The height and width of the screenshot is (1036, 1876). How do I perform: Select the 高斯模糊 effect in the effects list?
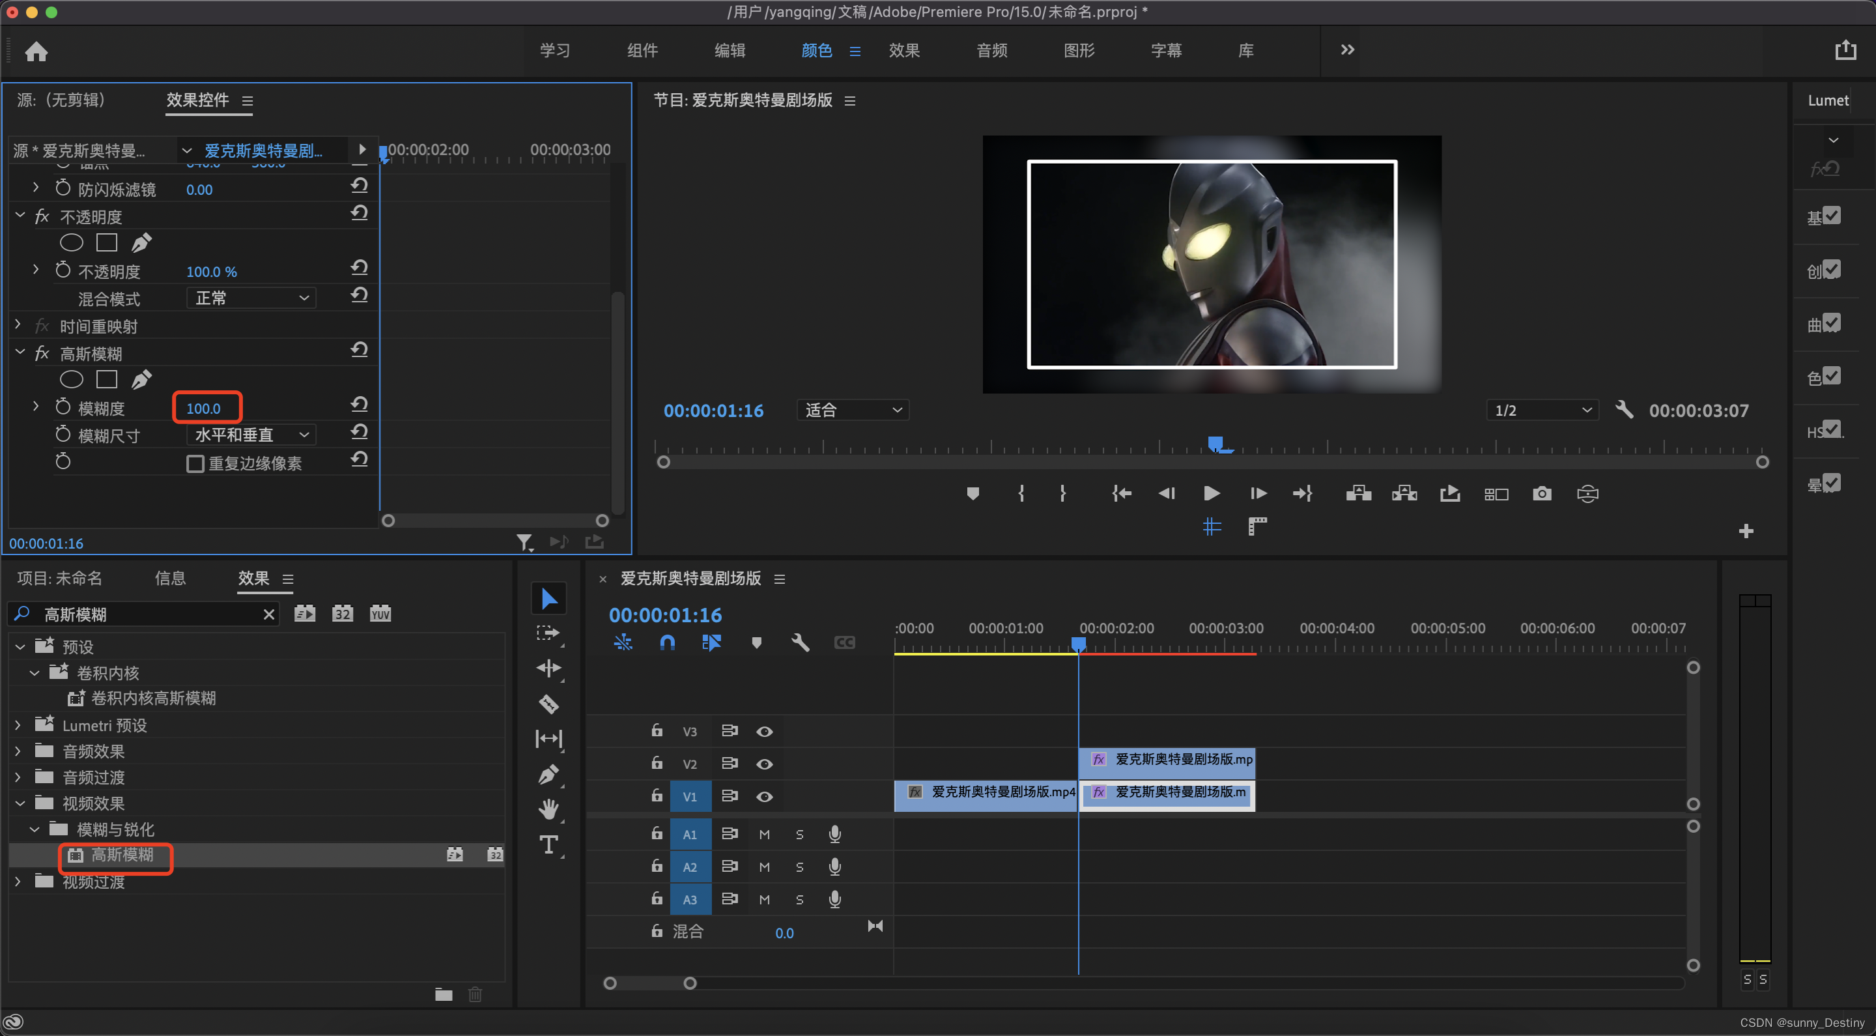click(x=122, y=855)
